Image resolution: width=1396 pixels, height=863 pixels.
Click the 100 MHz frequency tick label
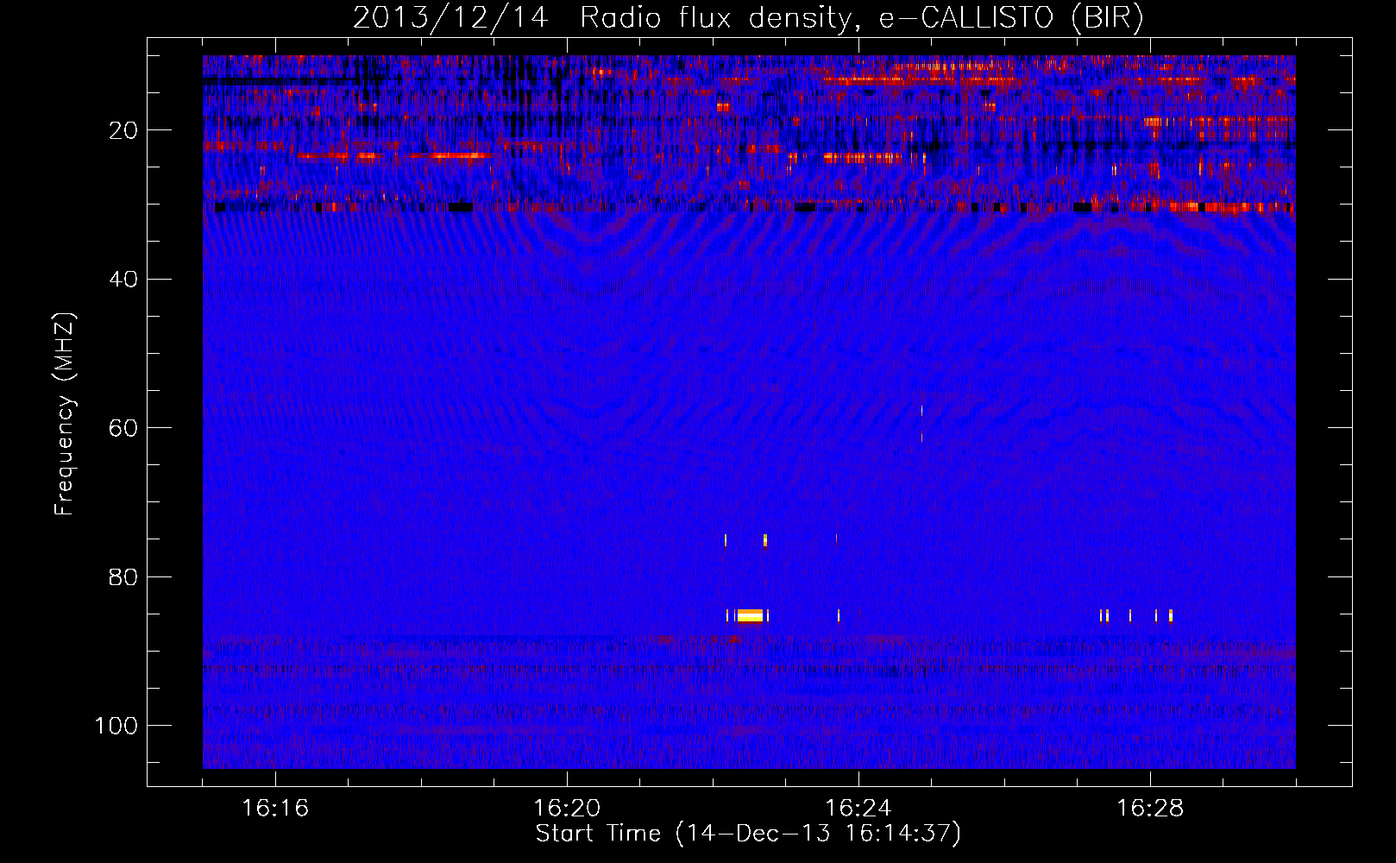pyautogui.click(x=116, y=726)
